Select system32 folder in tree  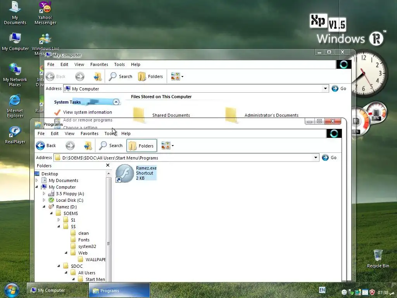pyautogui.click(x=87, y=246)
